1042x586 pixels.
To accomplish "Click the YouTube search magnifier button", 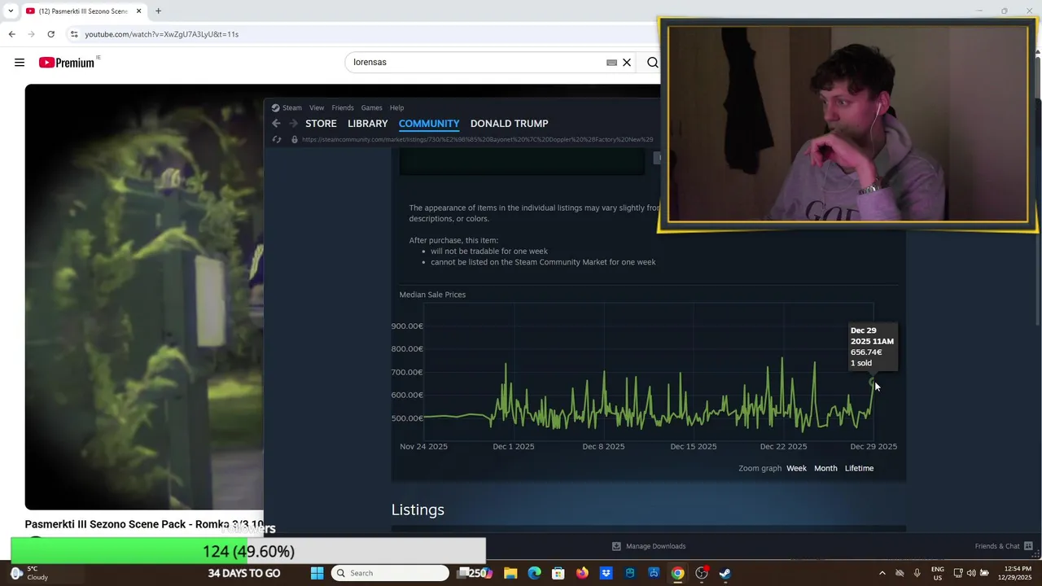I will click(652, 63).
